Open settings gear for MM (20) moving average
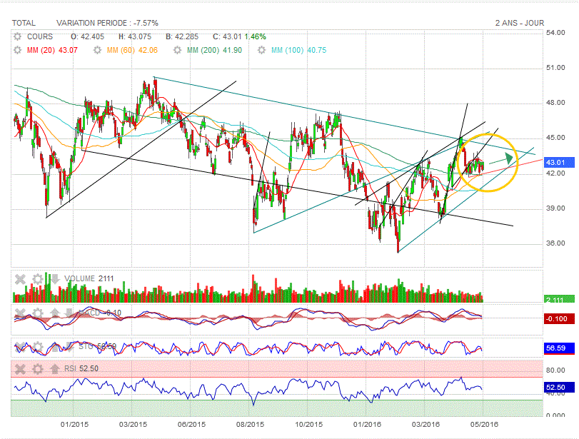The image size is (579, 439). tap(17, 50)
